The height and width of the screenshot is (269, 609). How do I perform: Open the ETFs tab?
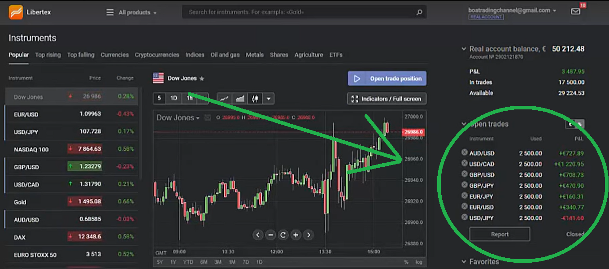[336, 55]
